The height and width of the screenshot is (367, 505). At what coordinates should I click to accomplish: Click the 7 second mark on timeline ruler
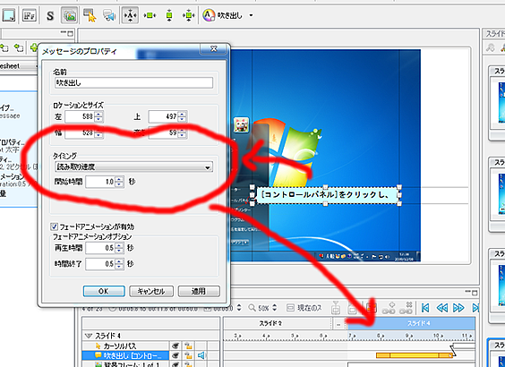(x=351, y=335)
